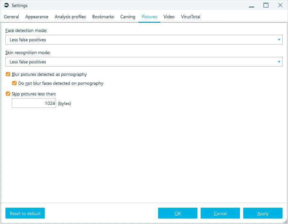Click the Face detection mode label
288x224 pixels.
[26, 30]
